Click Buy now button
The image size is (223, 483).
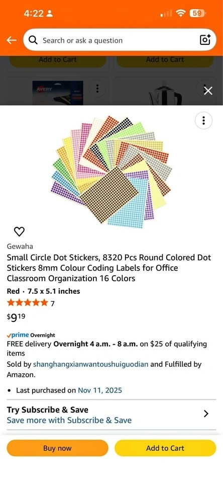(x=58, y=448)
